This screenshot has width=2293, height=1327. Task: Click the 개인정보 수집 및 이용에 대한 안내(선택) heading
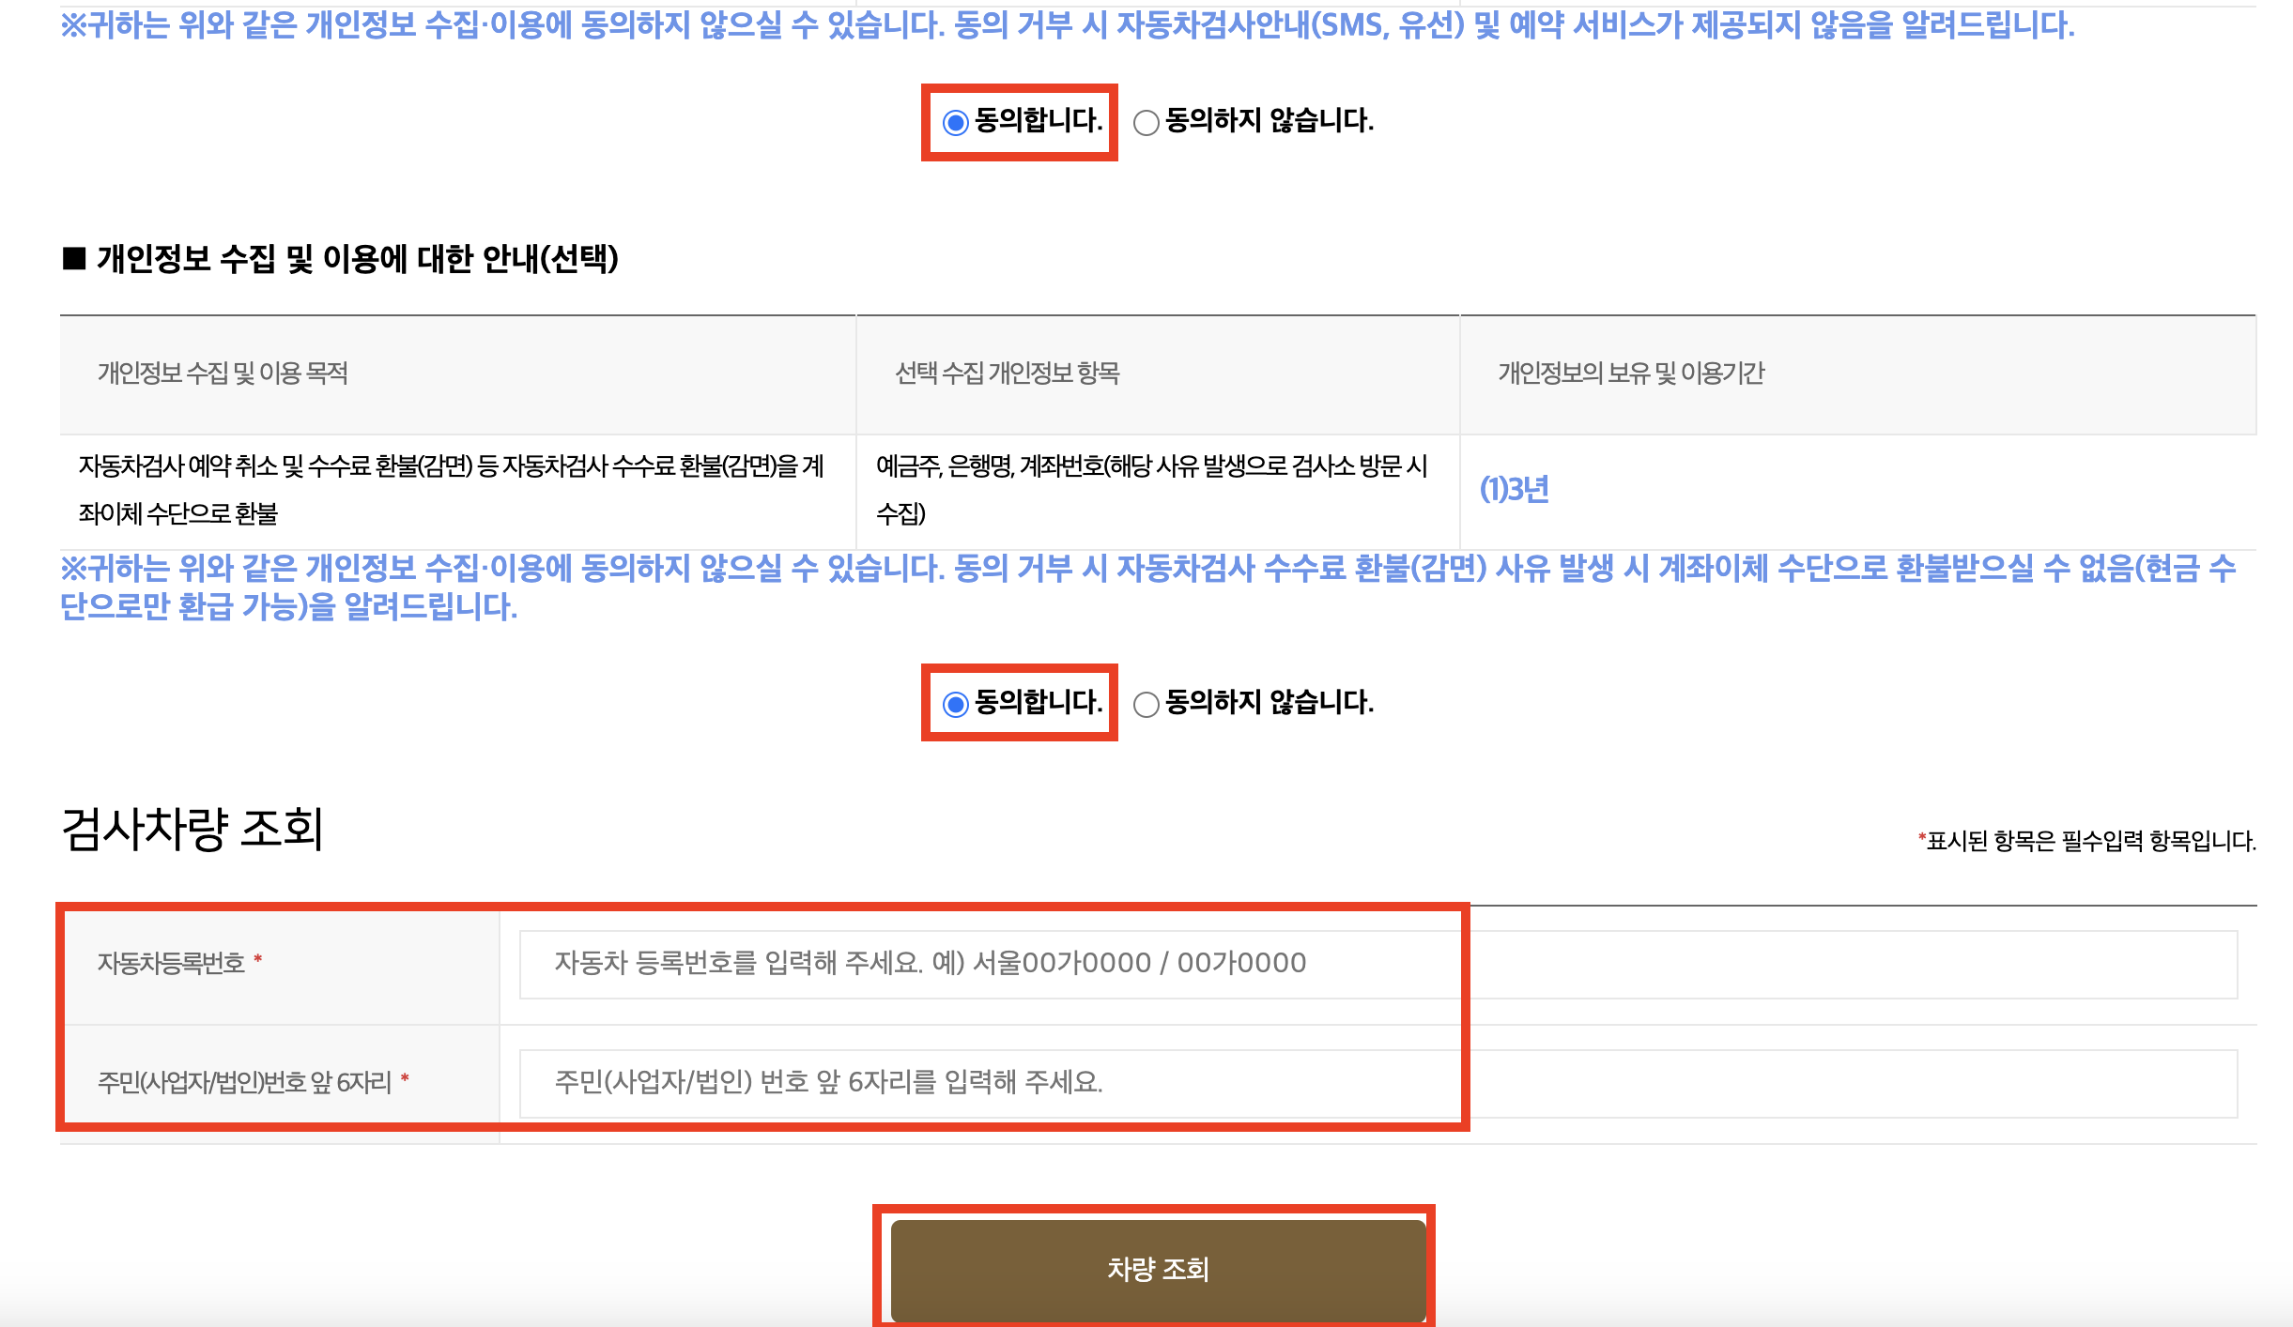pos(347,258)
